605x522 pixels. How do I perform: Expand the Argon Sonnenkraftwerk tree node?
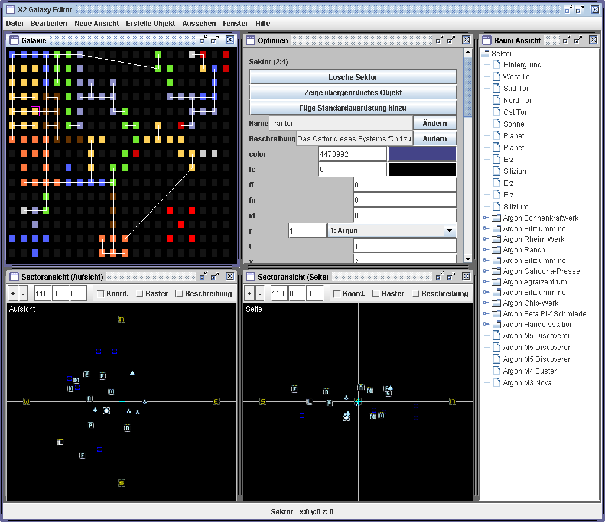[x=484, y=218]
